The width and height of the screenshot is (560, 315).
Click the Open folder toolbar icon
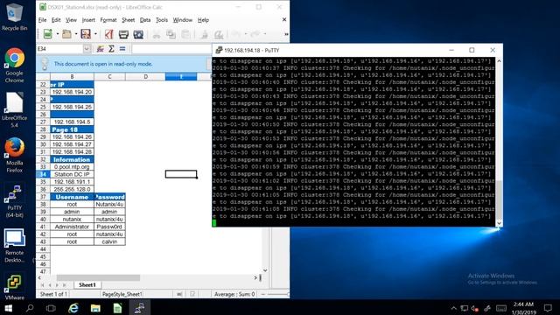point(66,34)
